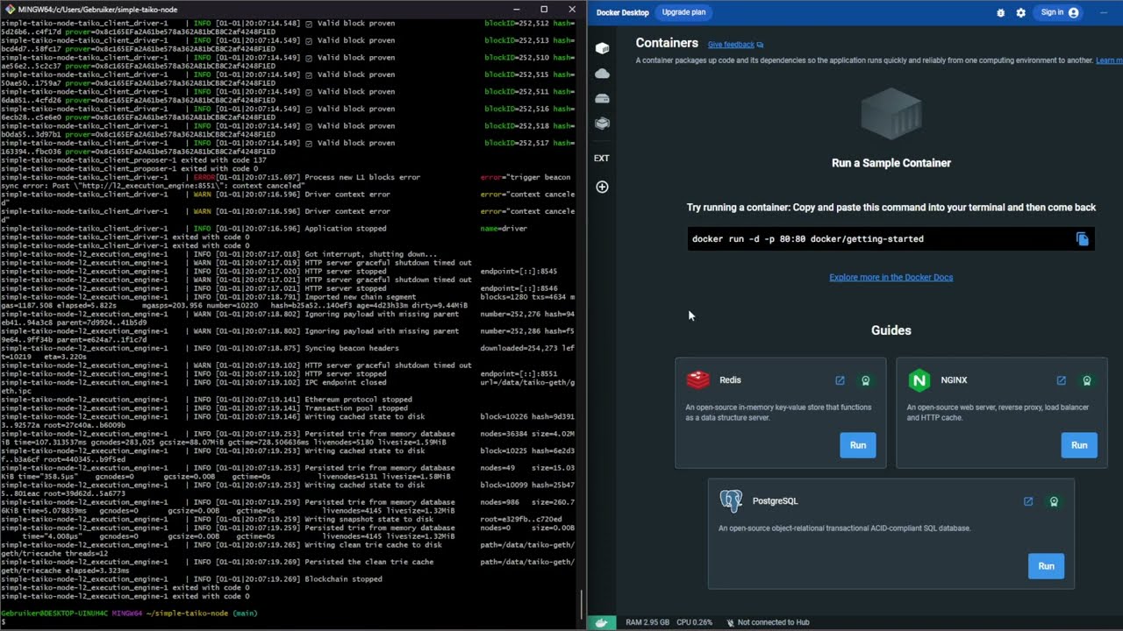Click the sample container cube image
This screenshot has height=631, width=1123.
tap(891, 114)
